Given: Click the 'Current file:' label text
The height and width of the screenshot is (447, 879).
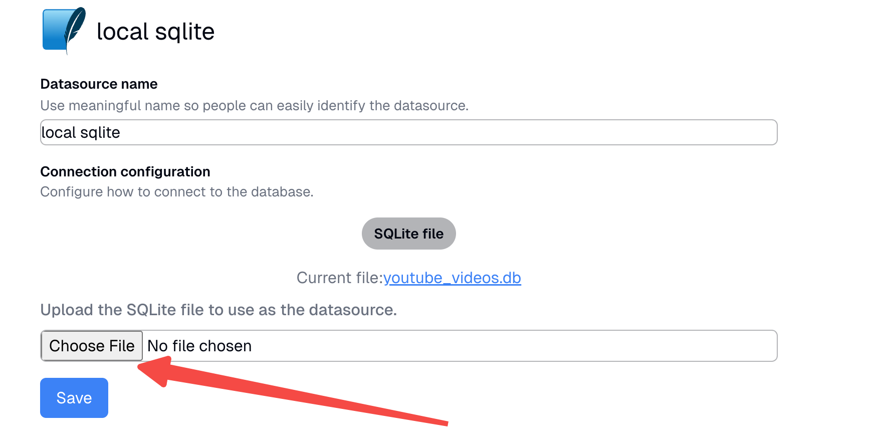Looking at the screenshot, I should 340,278.
